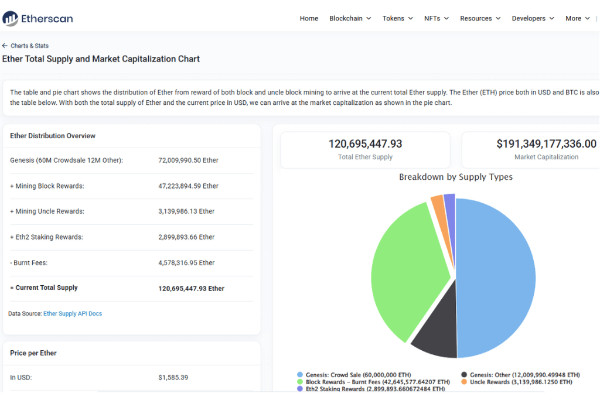
Task: Click the chevron next to Blockchain
Action: coord(369,18)
